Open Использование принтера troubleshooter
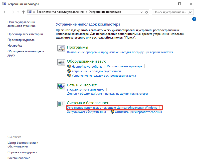 (x=124, y=66)
